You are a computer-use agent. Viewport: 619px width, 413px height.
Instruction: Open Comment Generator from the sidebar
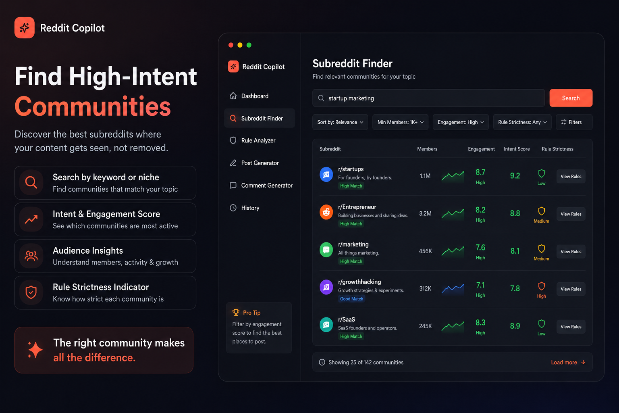click(260, 186)
